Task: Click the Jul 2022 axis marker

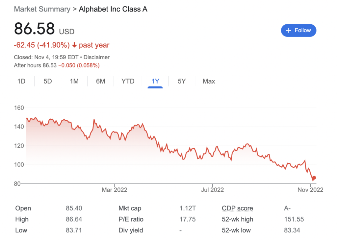Action: click(212, 190)
